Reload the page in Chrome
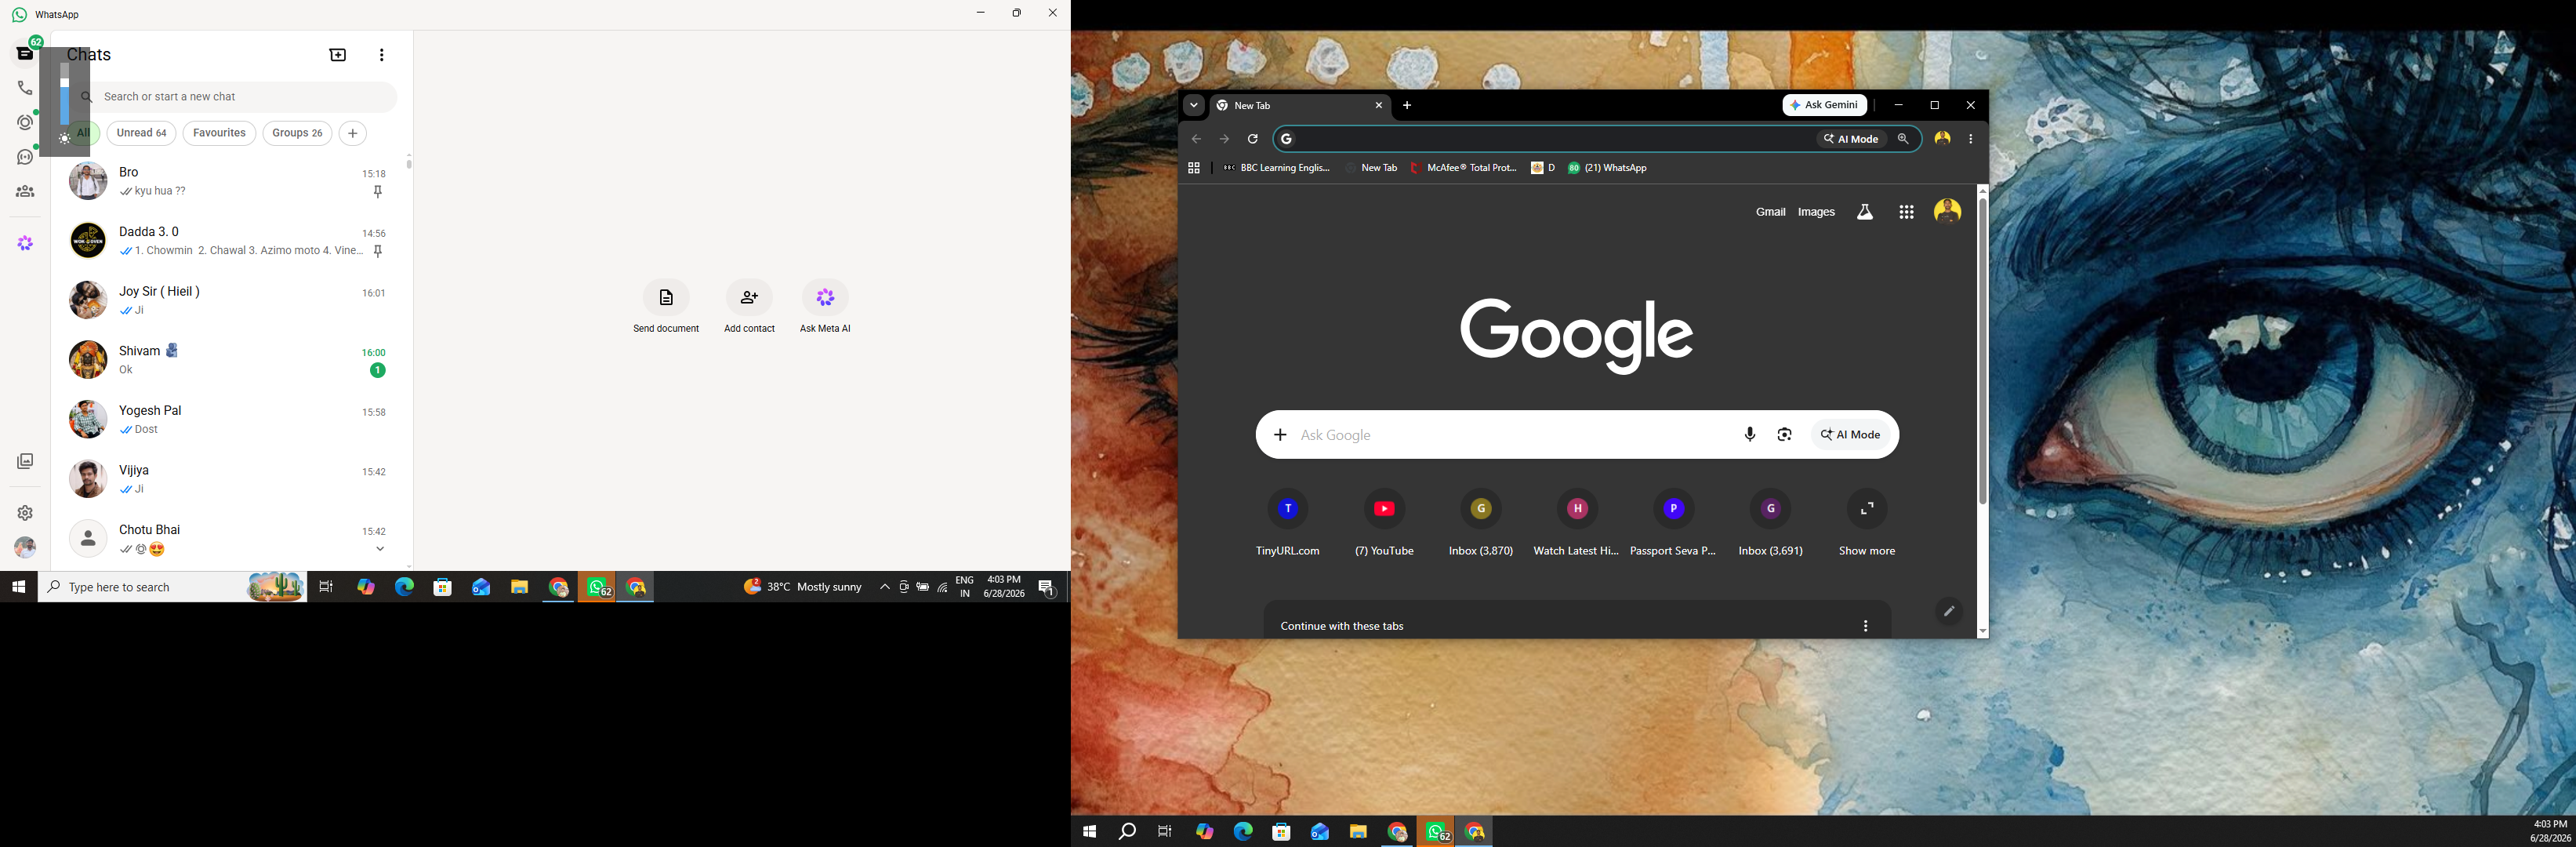The image size is (2576, 847). pyautogui.click(x=1253, y=139)
